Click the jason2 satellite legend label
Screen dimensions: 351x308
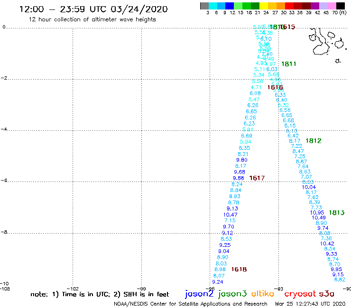[199, 294]
